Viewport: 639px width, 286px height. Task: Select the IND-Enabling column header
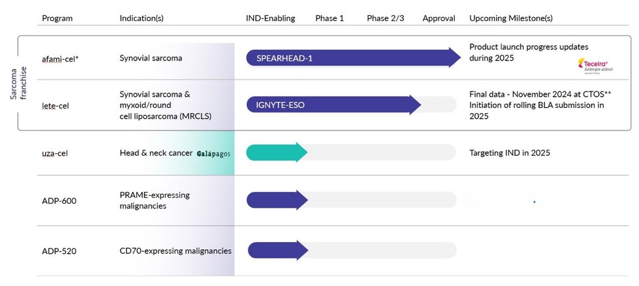[270, 18]
